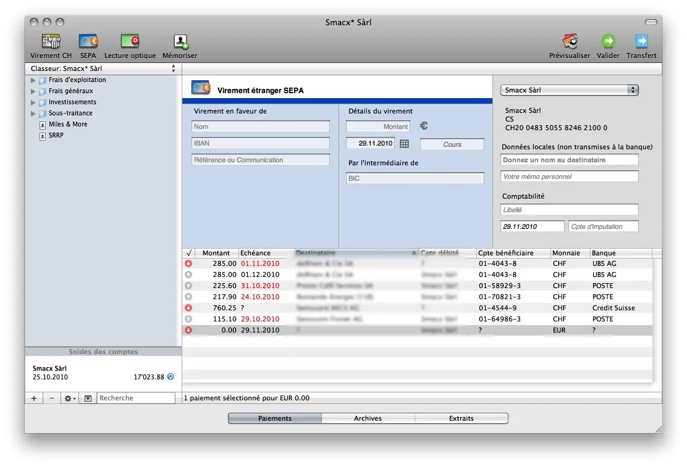Sort by the Destinataire column header
687x467 pixels.
point(356,253)
